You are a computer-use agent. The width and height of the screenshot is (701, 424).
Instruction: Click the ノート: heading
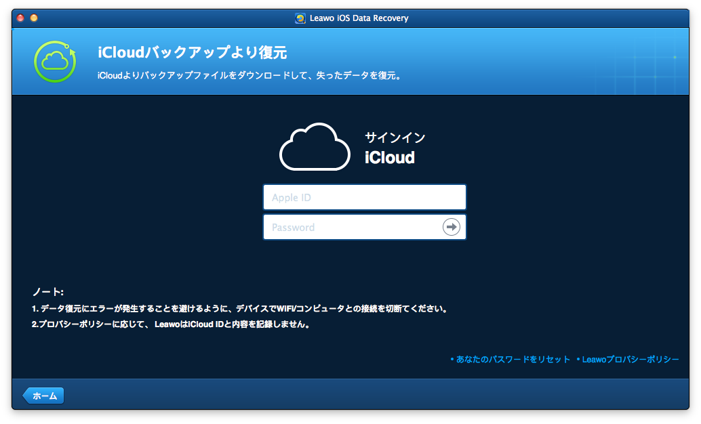(48, 292)
